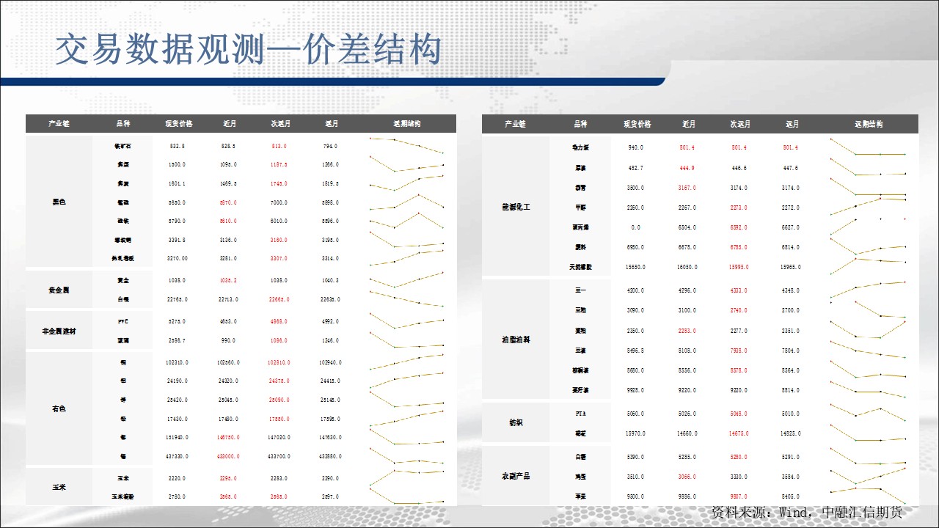Viewport: 939px width, 528px height.
Task: Select the 15650.0 spot price cell
Action: (635, 268)
